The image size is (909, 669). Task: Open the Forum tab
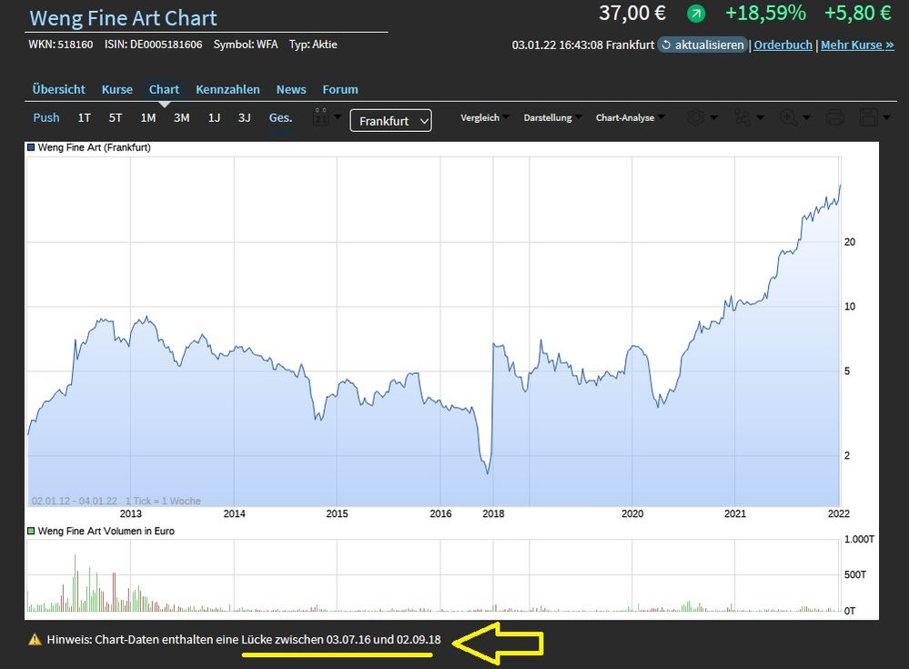click(x=340, y=89)
